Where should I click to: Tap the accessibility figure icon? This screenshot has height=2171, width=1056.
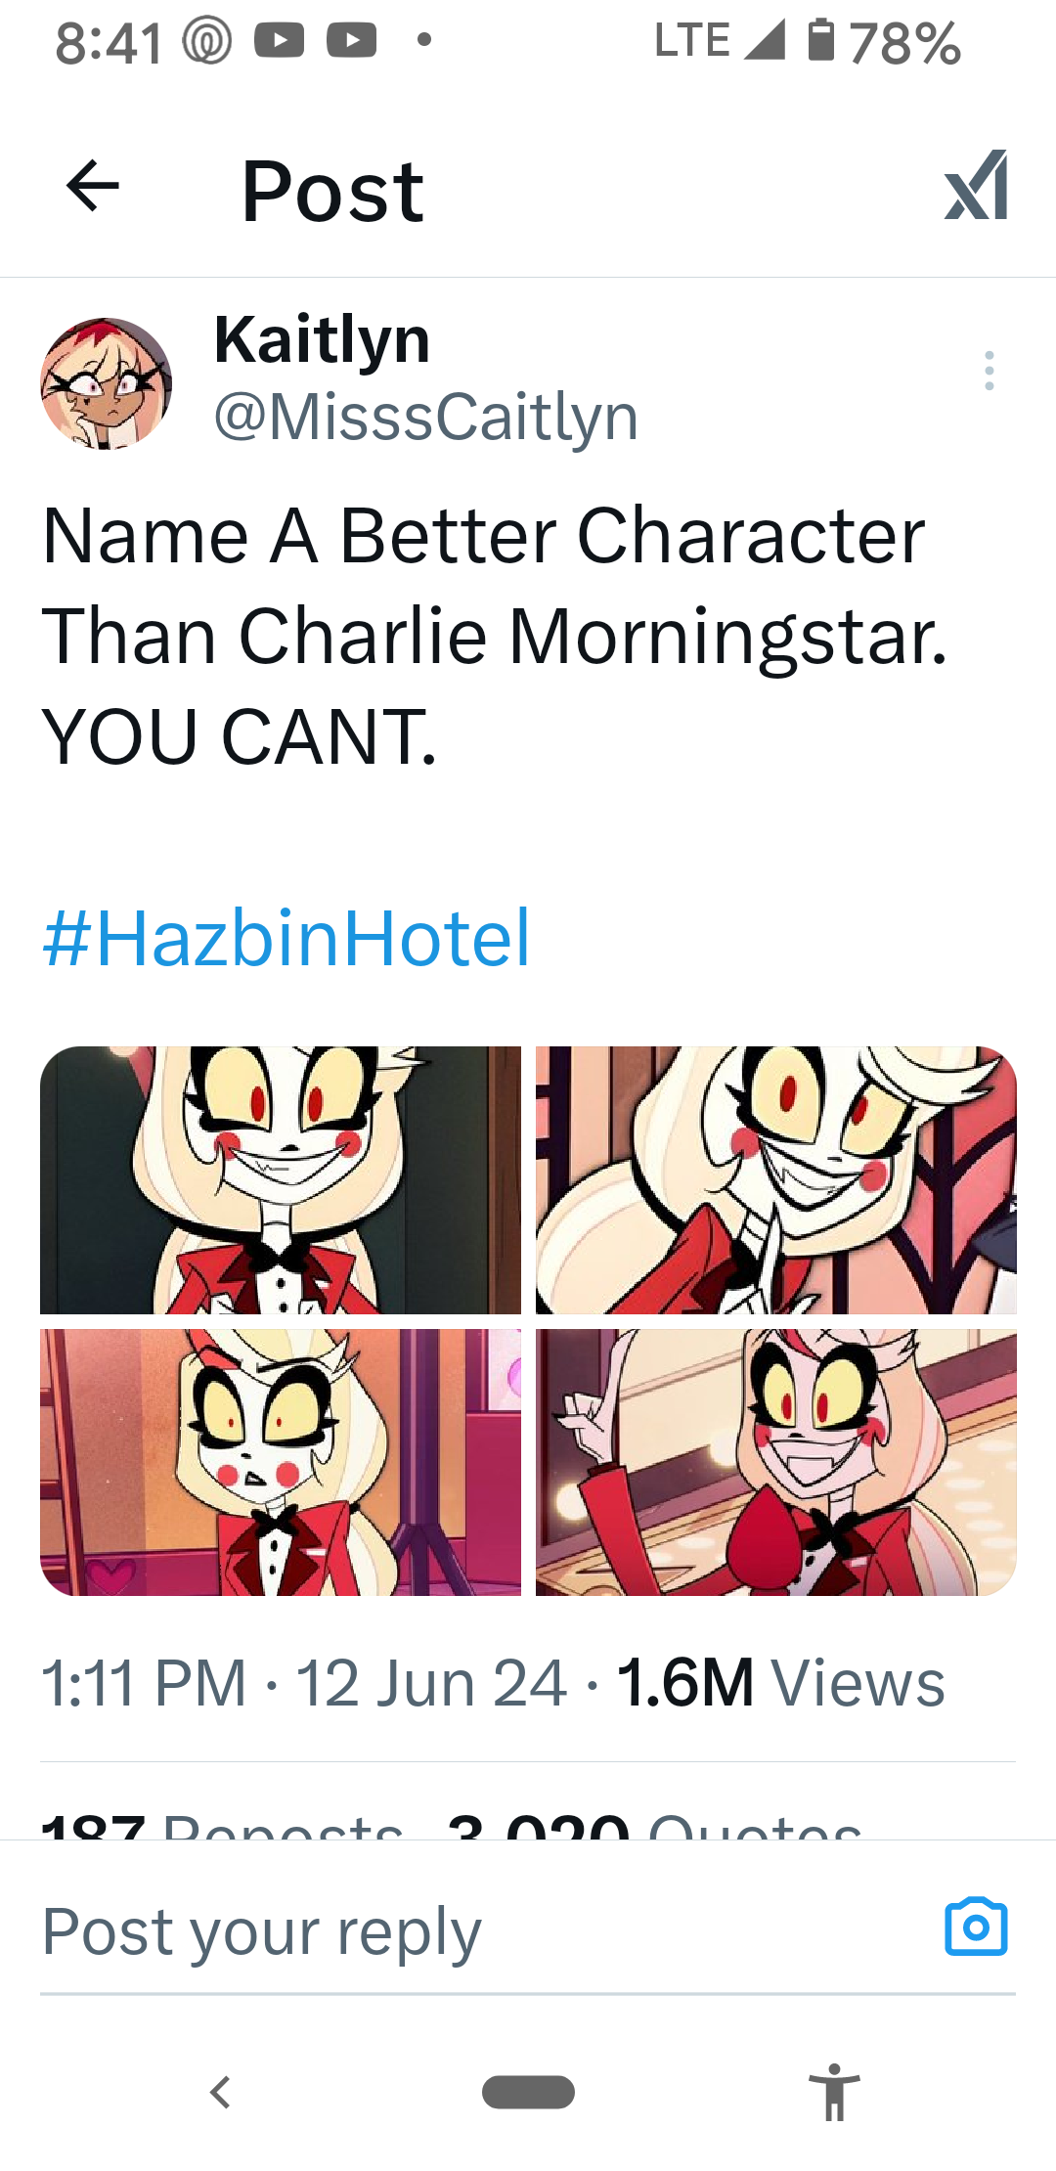(834, 2092)
